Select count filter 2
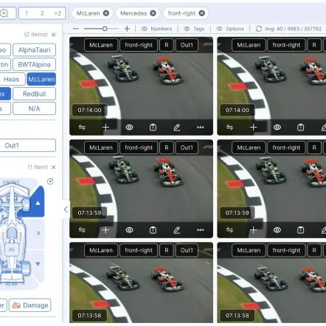This screenshot has height=326, width=326. pyautogui.click(x=42, y=13)
